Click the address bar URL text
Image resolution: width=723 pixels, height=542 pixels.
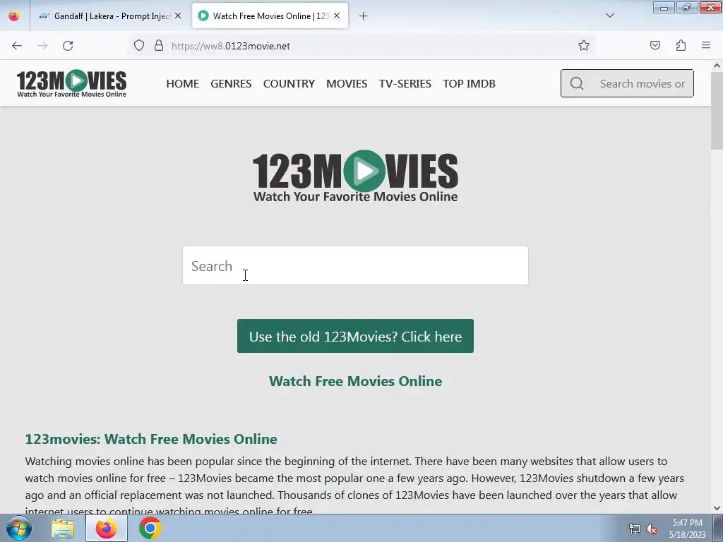coord(231,46)
